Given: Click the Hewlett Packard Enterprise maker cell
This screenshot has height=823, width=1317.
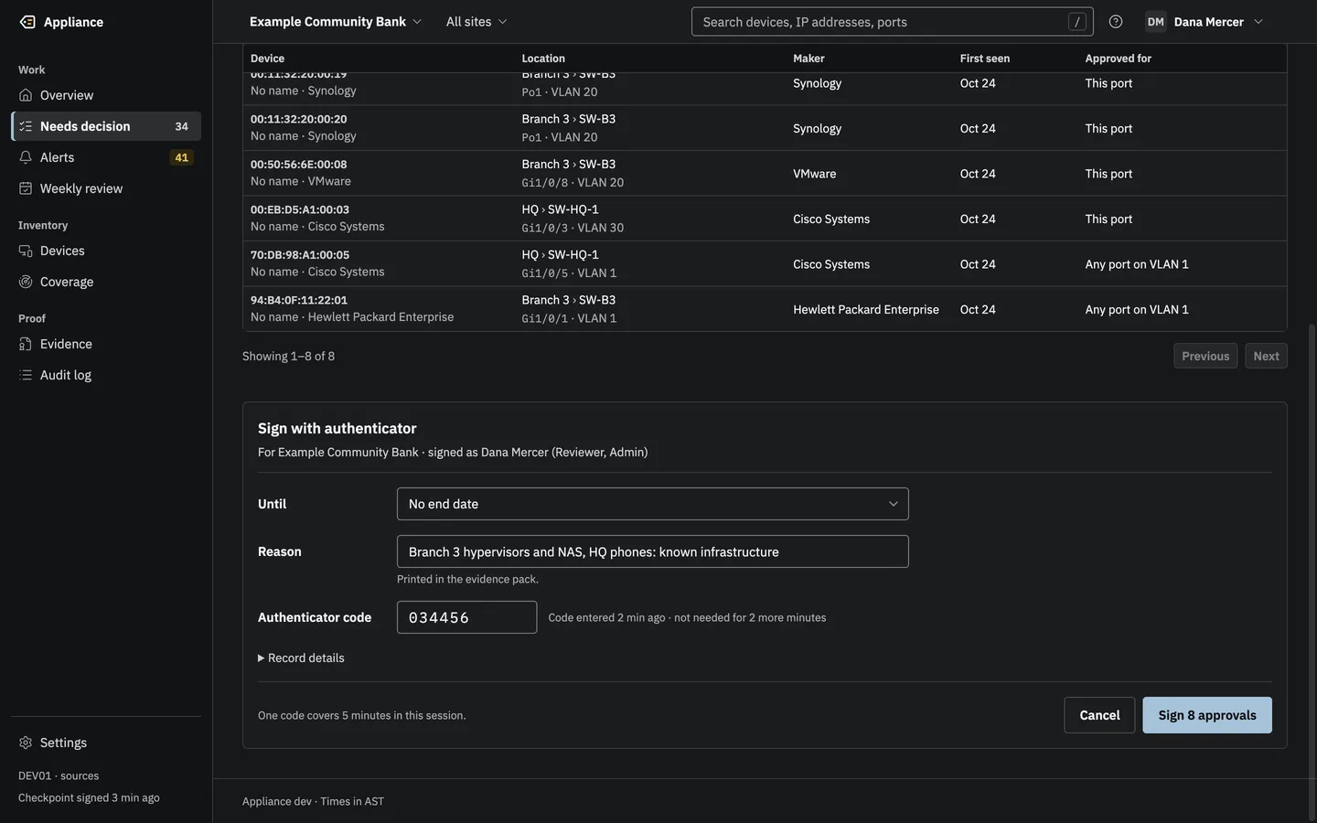Looking at the screenshot, I should click(866, 310).
